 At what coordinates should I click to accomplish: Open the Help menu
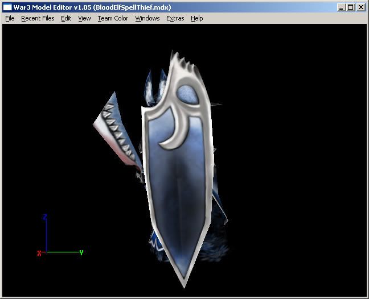pyautogui.click(x=196, y=18)
